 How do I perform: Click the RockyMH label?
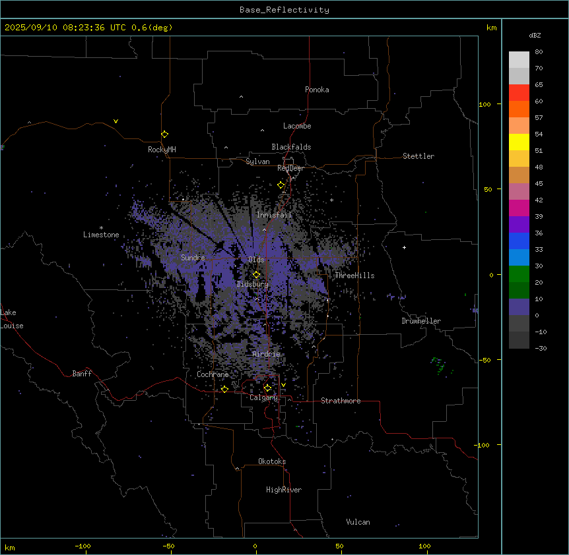[x=162, y=150]
